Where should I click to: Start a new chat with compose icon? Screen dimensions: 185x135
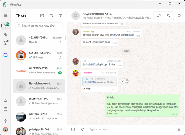coord(42,16)
